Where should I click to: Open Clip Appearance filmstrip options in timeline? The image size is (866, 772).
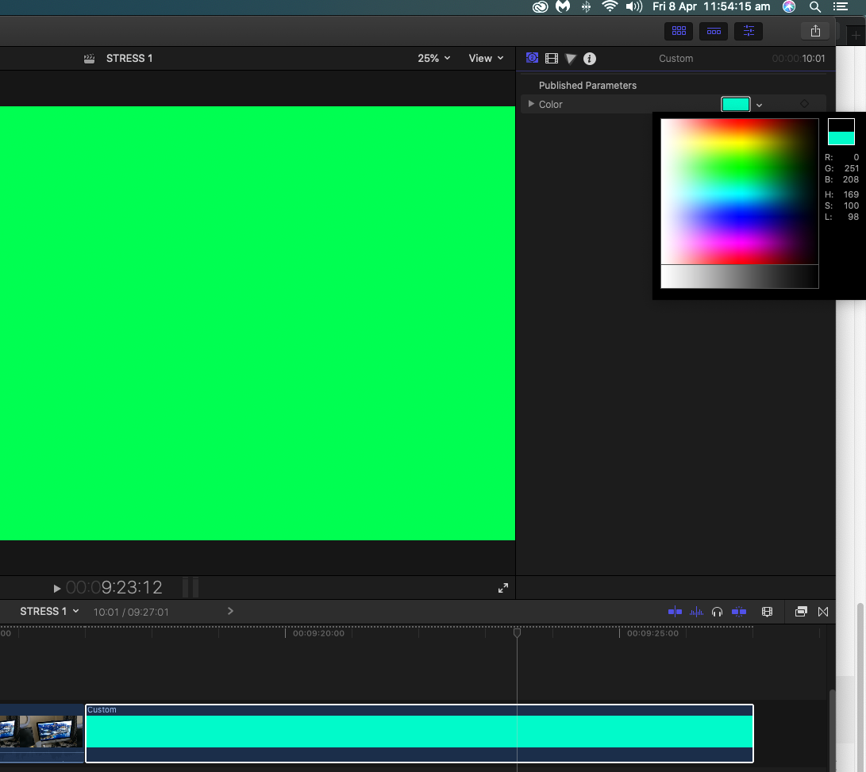click(x=767, y=612)
